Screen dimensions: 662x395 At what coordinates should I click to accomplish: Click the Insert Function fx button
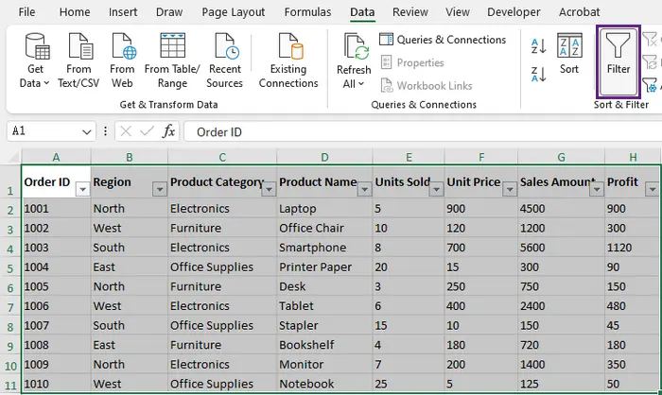(x=169, y=132)
